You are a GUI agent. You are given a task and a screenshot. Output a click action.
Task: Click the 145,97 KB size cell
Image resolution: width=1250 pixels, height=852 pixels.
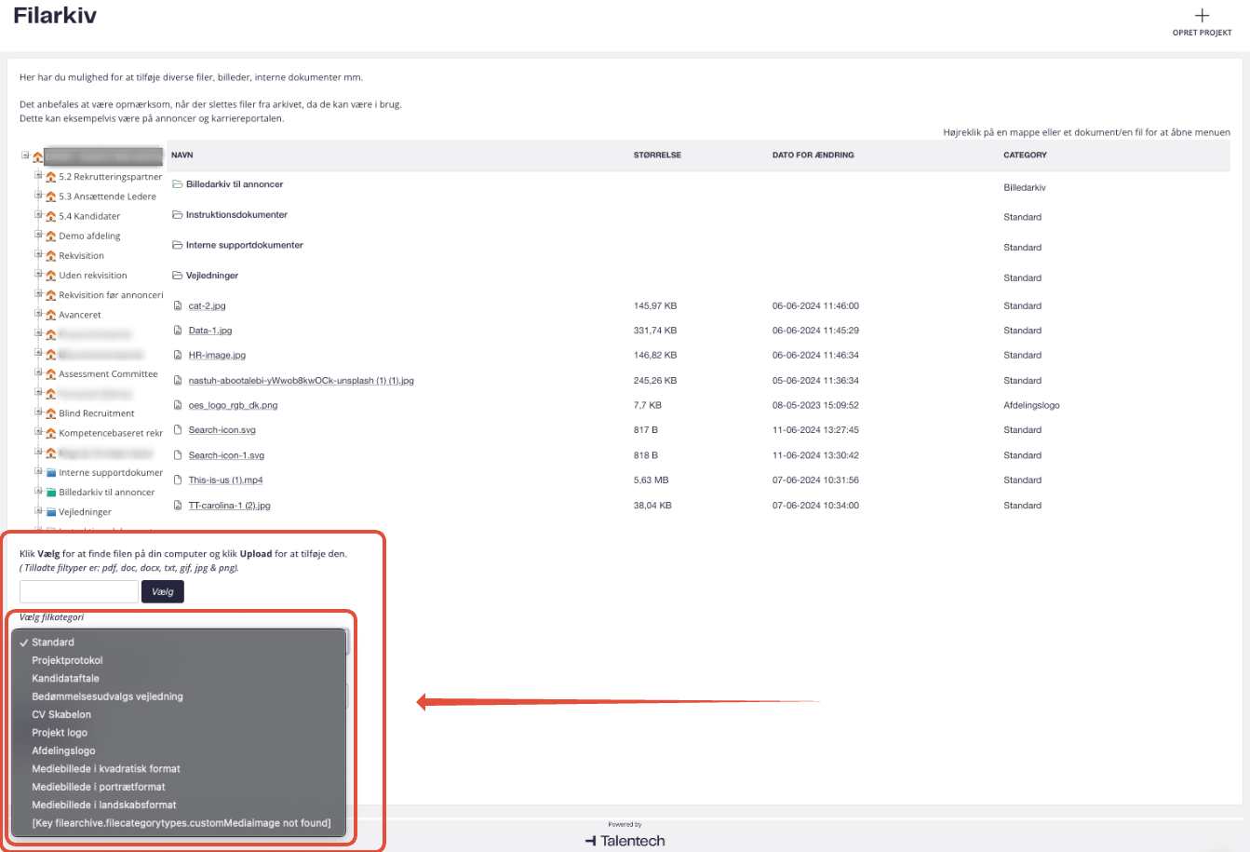[655, 306]
